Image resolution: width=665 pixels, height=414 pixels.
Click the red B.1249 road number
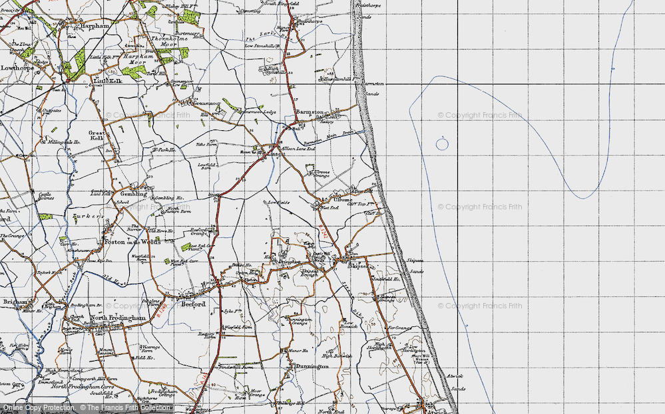click(x=162, y=310)
